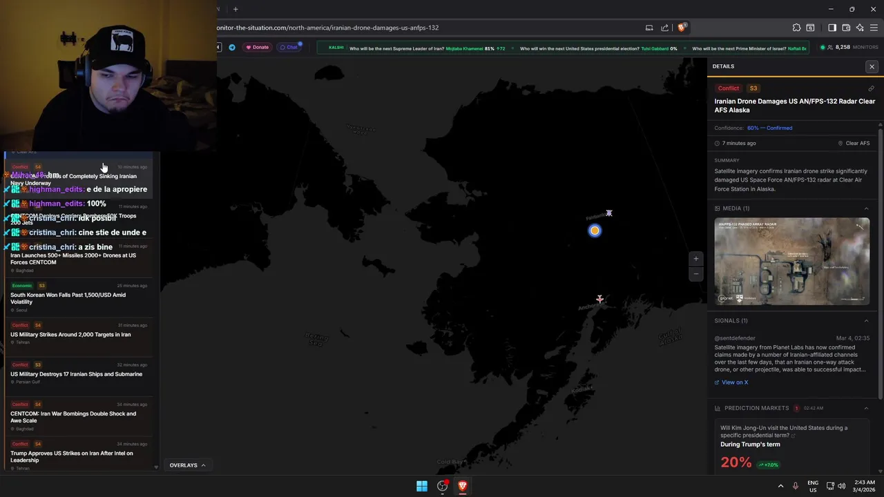This screenshot has height=497, width=884.
Task: Click the S3 severity badge in details
Action: (753, 88)
